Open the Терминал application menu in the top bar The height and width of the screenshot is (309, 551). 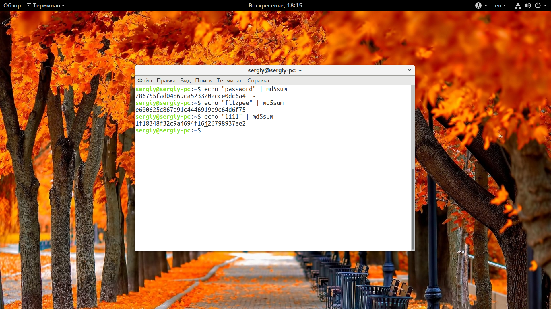pyautogui.click(x=46, y=5)
